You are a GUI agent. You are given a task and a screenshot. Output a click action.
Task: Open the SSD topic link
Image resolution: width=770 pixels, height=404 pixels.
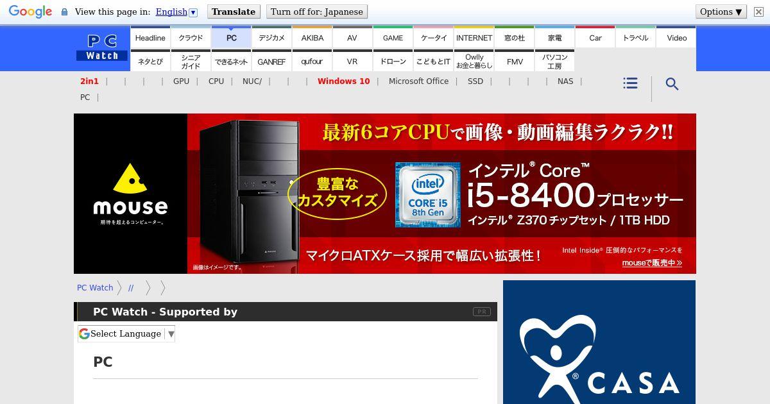pyautogui.click(x=475, y=81)
